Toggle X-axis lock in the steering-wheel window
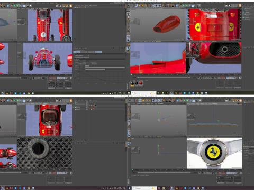Viewport: 254px width, 190px height. 153,101
